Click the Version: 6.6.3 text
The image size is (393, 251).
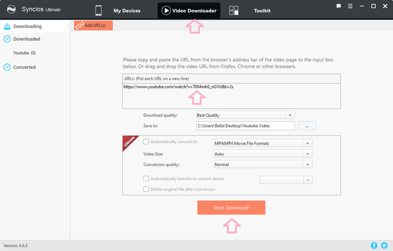(16, 246)
